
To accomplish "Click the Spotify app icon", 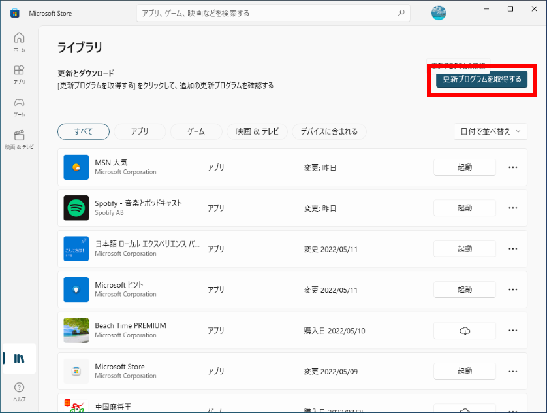I will [76, 208].
